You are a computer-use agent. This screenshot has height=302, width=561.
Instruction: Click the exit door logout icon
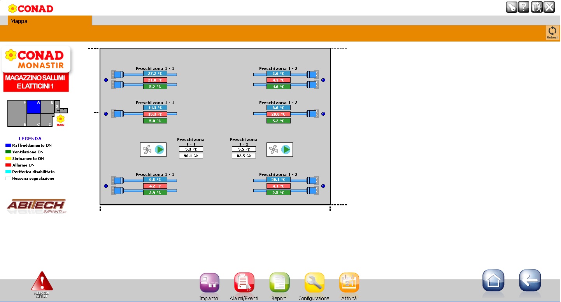point(536,7)
